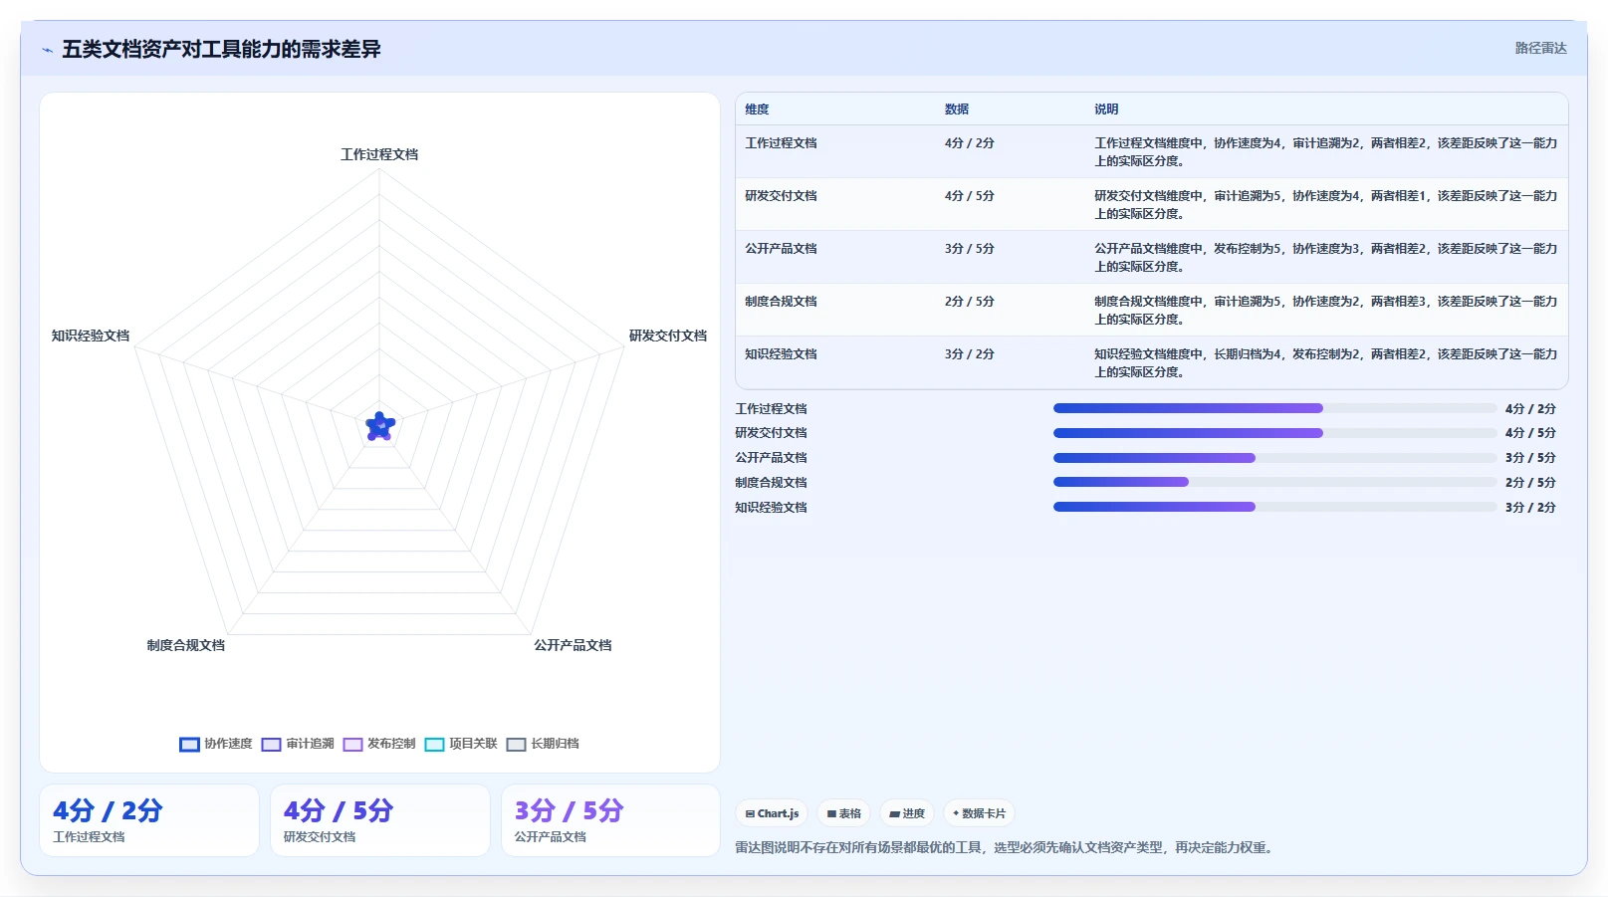Viewport: 1608px width, 897px height.
Task: Click the 制度合规文档 label in progress list
Action: [x=771, y=483]
